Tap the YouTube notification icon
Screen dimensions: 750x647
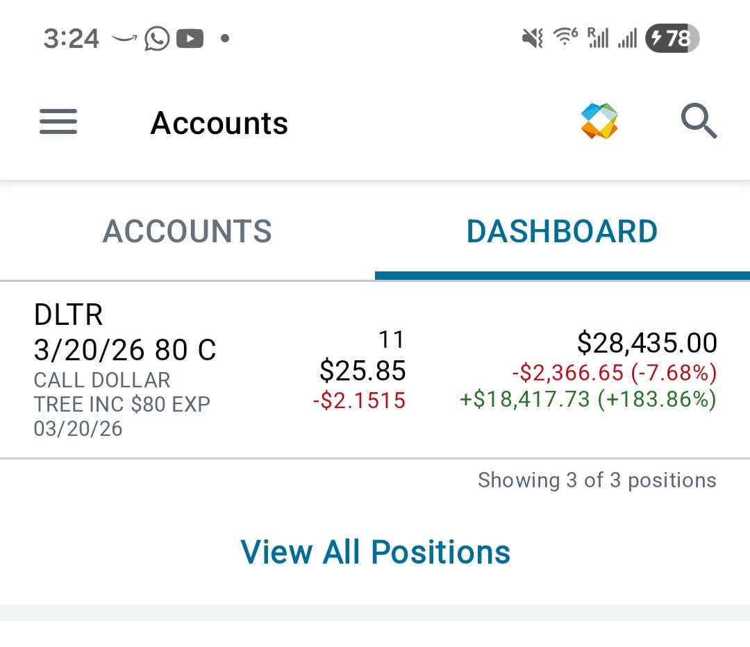(190, 39)
